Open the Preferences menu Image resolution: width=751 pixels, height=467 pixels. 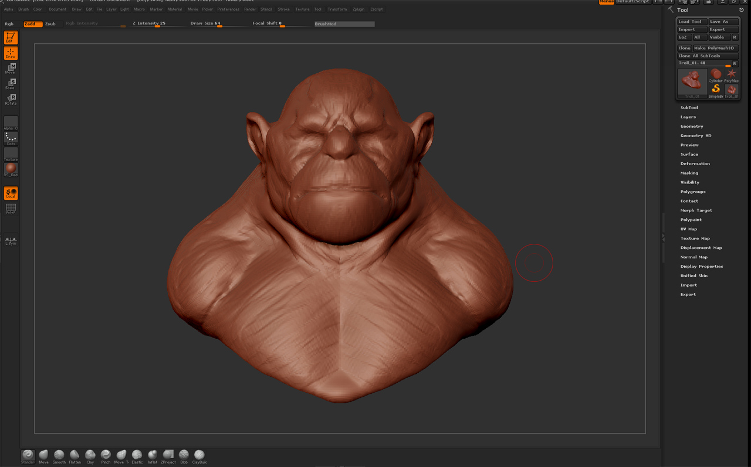pyautogui.click(x=228, y=9)
